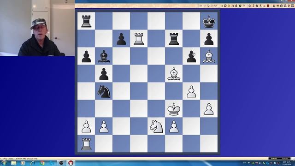Select the white bishop on h6

[x=209, y=56]
